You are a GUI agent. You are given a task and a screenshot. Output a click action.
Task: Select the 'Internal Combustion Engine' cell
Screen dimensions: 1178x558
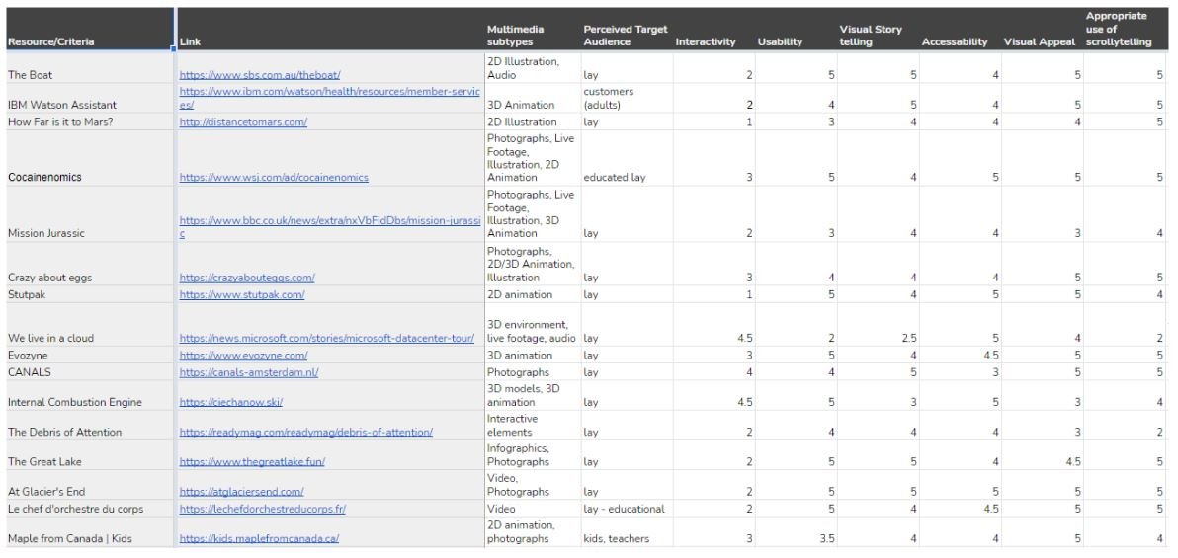pos(89,396)
